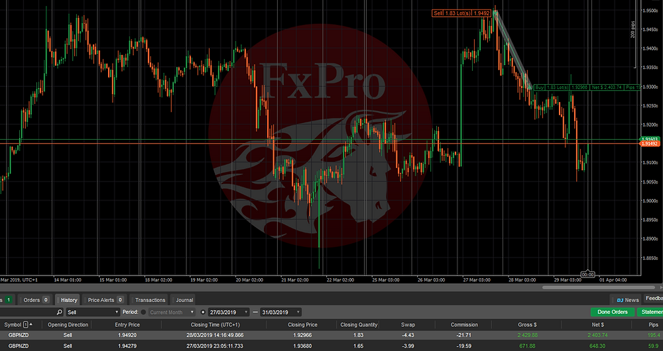Viewport: 663px width, 351px height.
Task: Open the Orders tab
Action: pos(36,300)
